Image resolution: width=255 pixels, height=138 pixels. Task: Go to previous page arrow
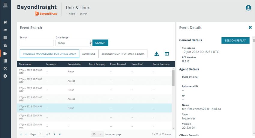26,134
